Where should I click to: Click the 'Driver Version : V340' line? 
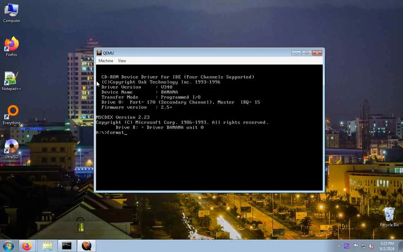[x=137, y=87]
